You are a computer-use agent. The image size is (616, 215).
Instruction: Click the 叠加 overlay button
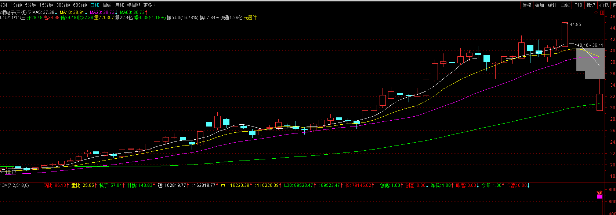point(540,5)
